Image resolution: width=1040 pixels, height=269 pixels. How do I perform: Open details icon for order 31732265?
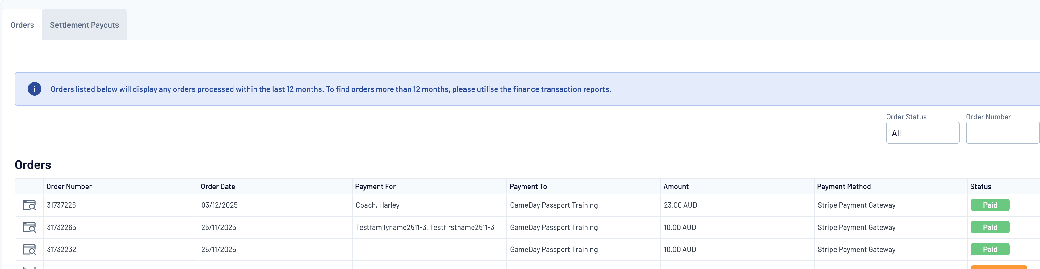pyautogui.click(x=29, y=227)
